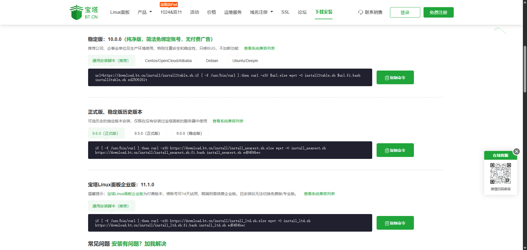The image size is (527, 250).
Task: Click the headset icon for contacting sales
Action: (x=360, y=12)
